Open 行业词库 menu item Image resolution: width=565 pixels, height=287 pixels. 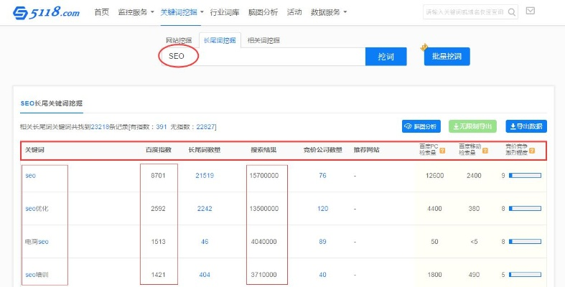point(225,12)
